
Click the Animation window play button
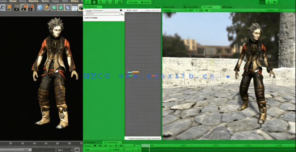[x=111, y=146]
